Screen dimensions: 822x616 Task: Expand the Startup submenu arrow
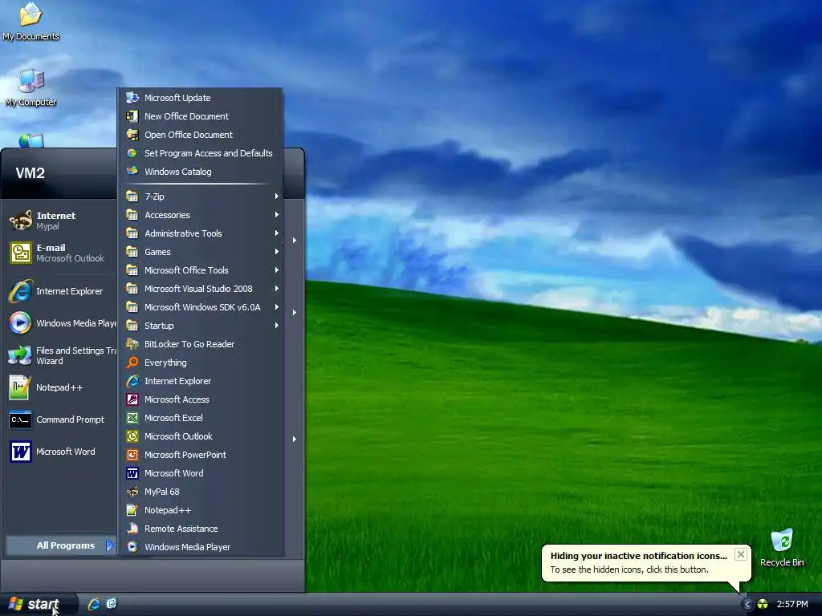(276, 326)
